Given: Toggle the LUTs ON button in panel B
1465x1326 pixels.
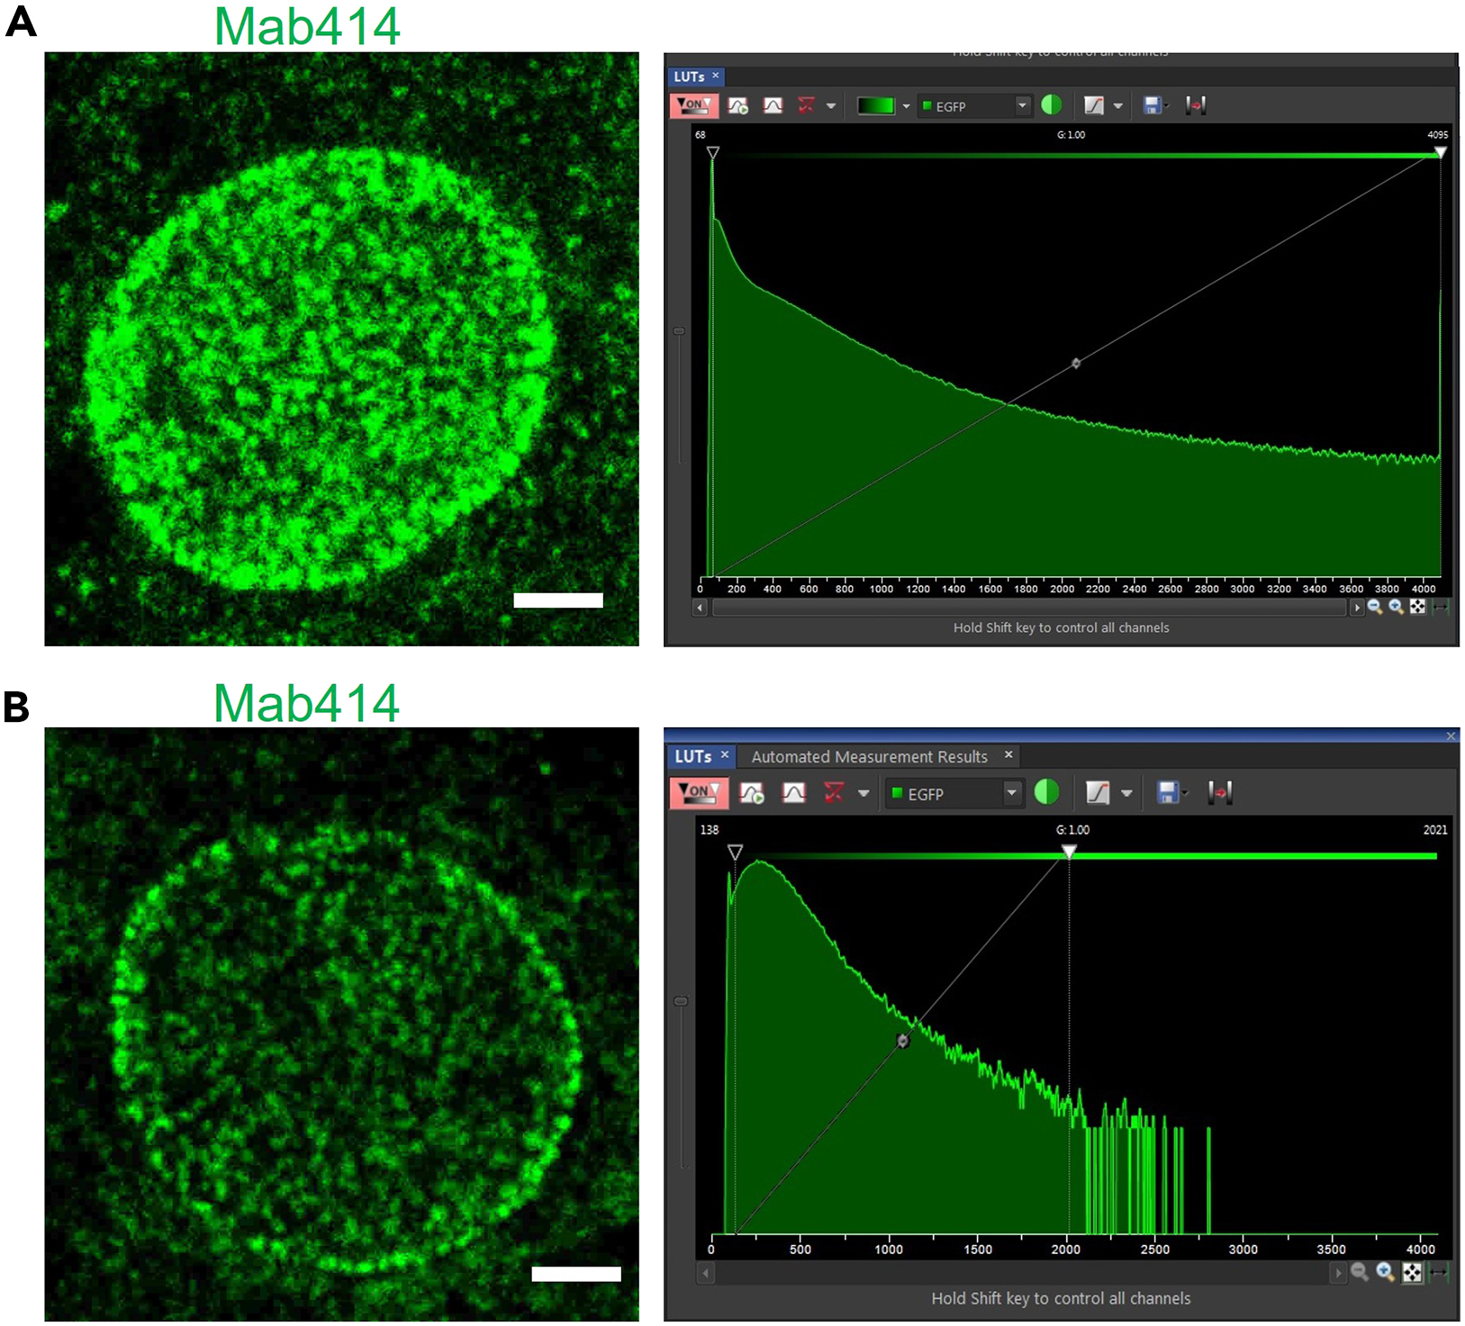Looking at the screenshot, I should 698,794.
